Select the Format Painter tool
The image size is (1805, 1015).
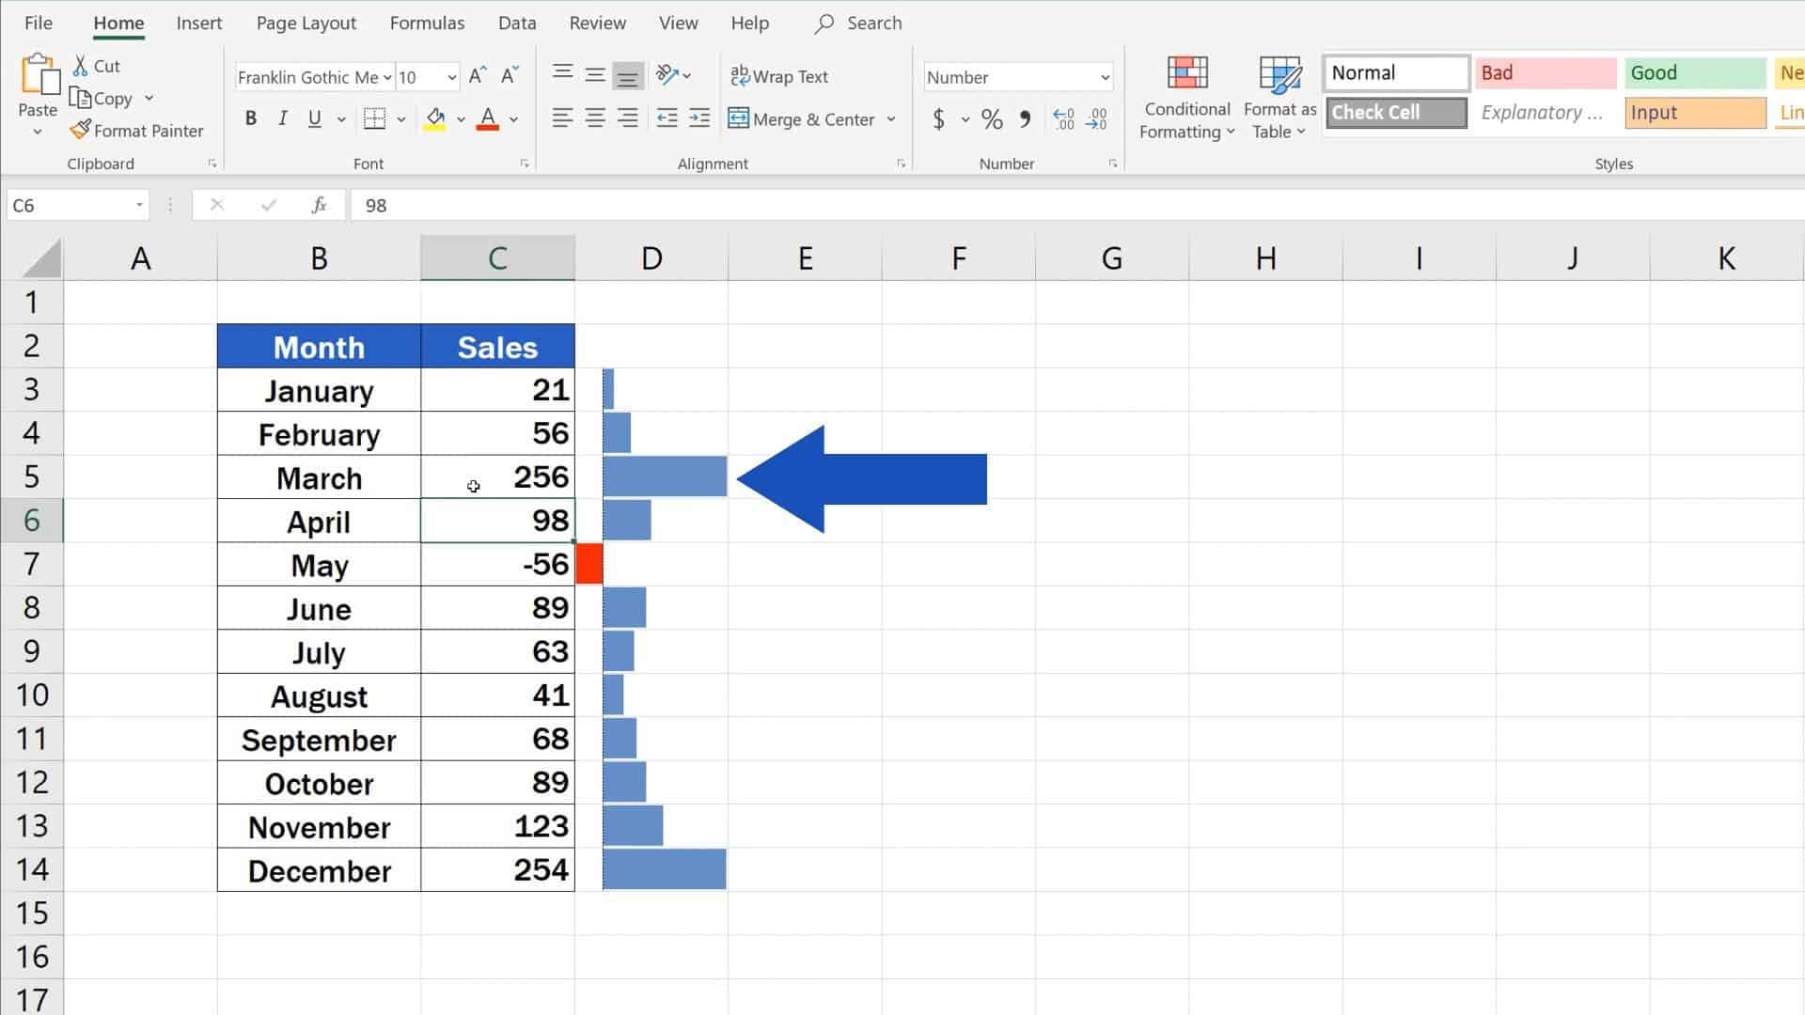pos(137,130)
